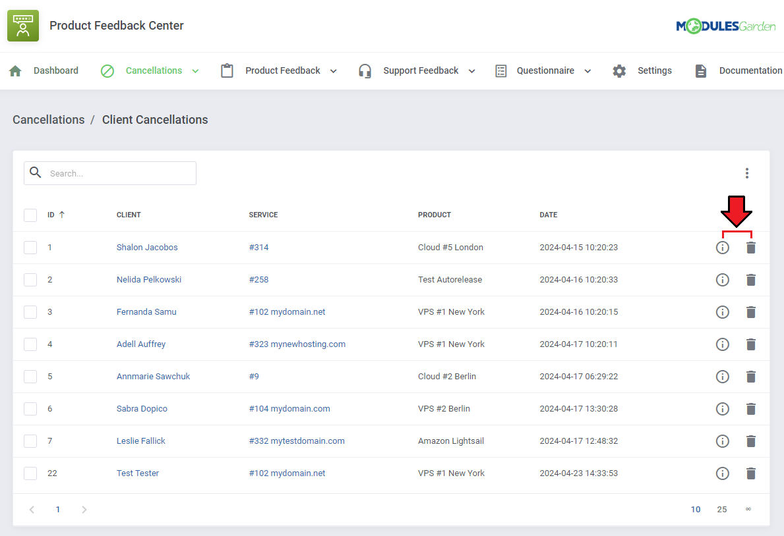
Task: Click the search magnifier icon
Action: coord(36,173)
